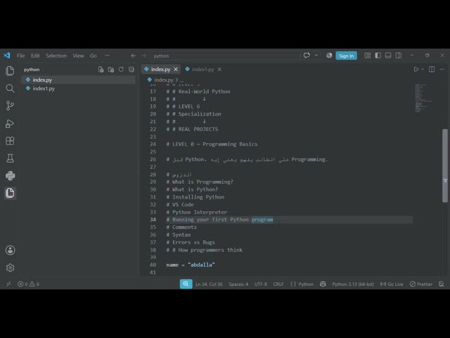
Task: Select Python 3.13 (64-bit) interpreter
Action: (x=353, y=284)
